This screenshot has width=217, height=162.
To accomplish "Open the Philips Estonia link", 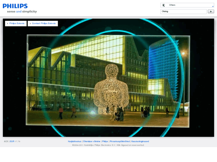I will click(x=16, y=23).
